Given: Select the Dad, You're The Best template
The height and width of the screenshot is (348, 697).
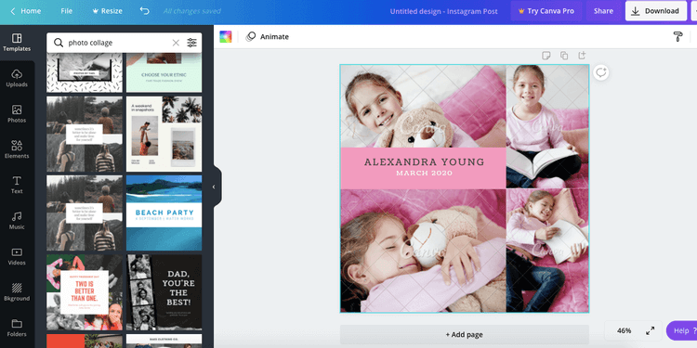Looking at the screenshot, I should [164, 292].
